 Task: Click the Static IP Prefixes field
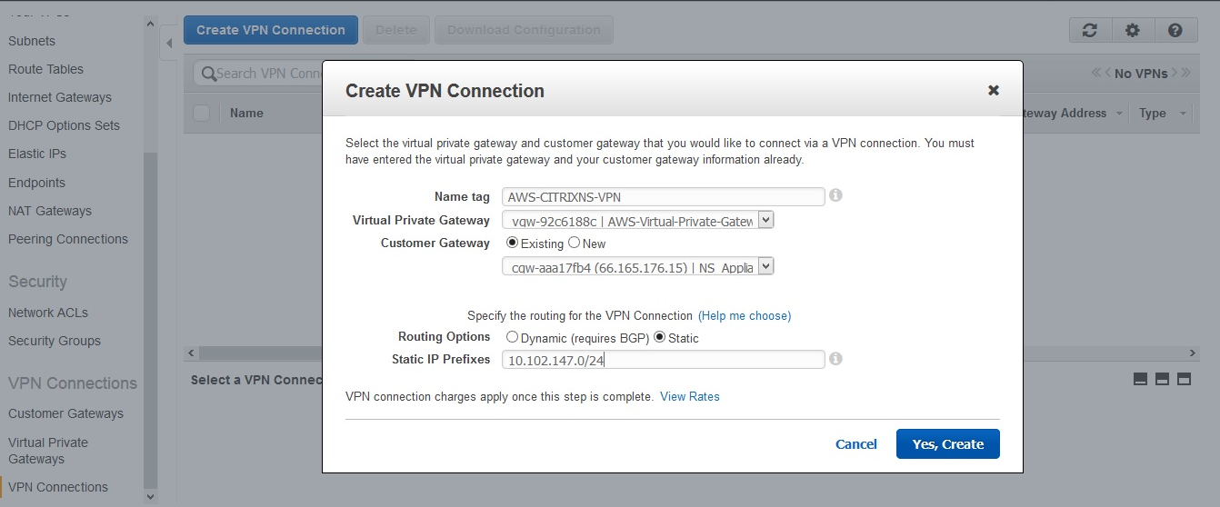[x=664, y=360]
